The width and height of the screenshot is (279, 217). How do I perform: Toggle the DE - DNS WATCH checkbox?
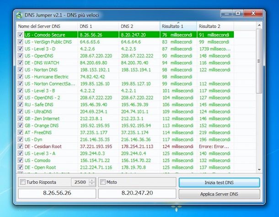20,63
